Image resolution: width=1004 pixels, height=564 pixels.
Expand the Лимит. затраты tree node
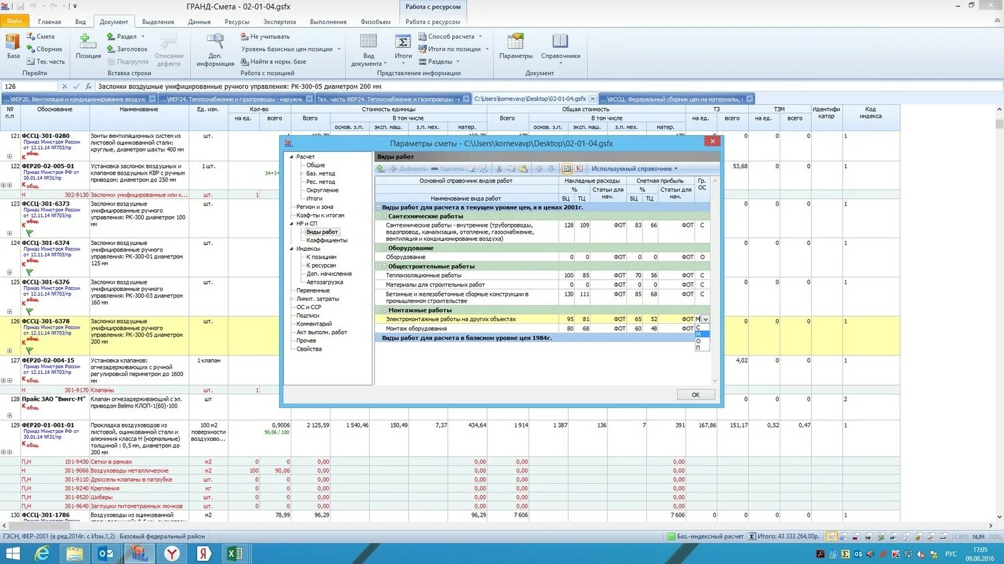[x=291, y=299]
